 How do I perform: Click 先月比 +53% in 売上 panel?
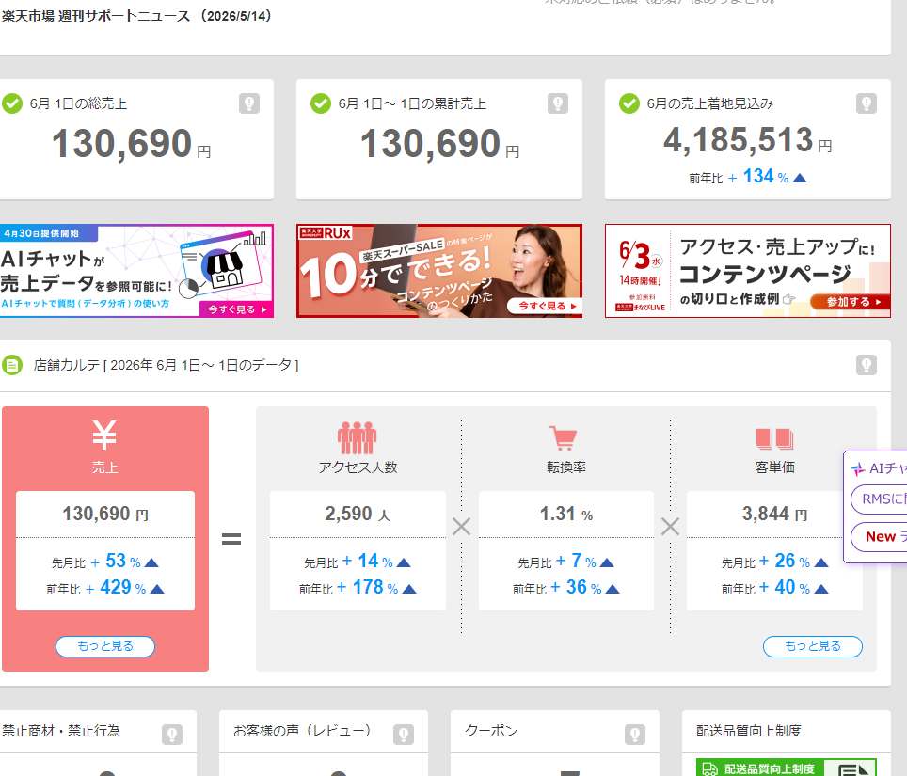(x=105, y=561)
